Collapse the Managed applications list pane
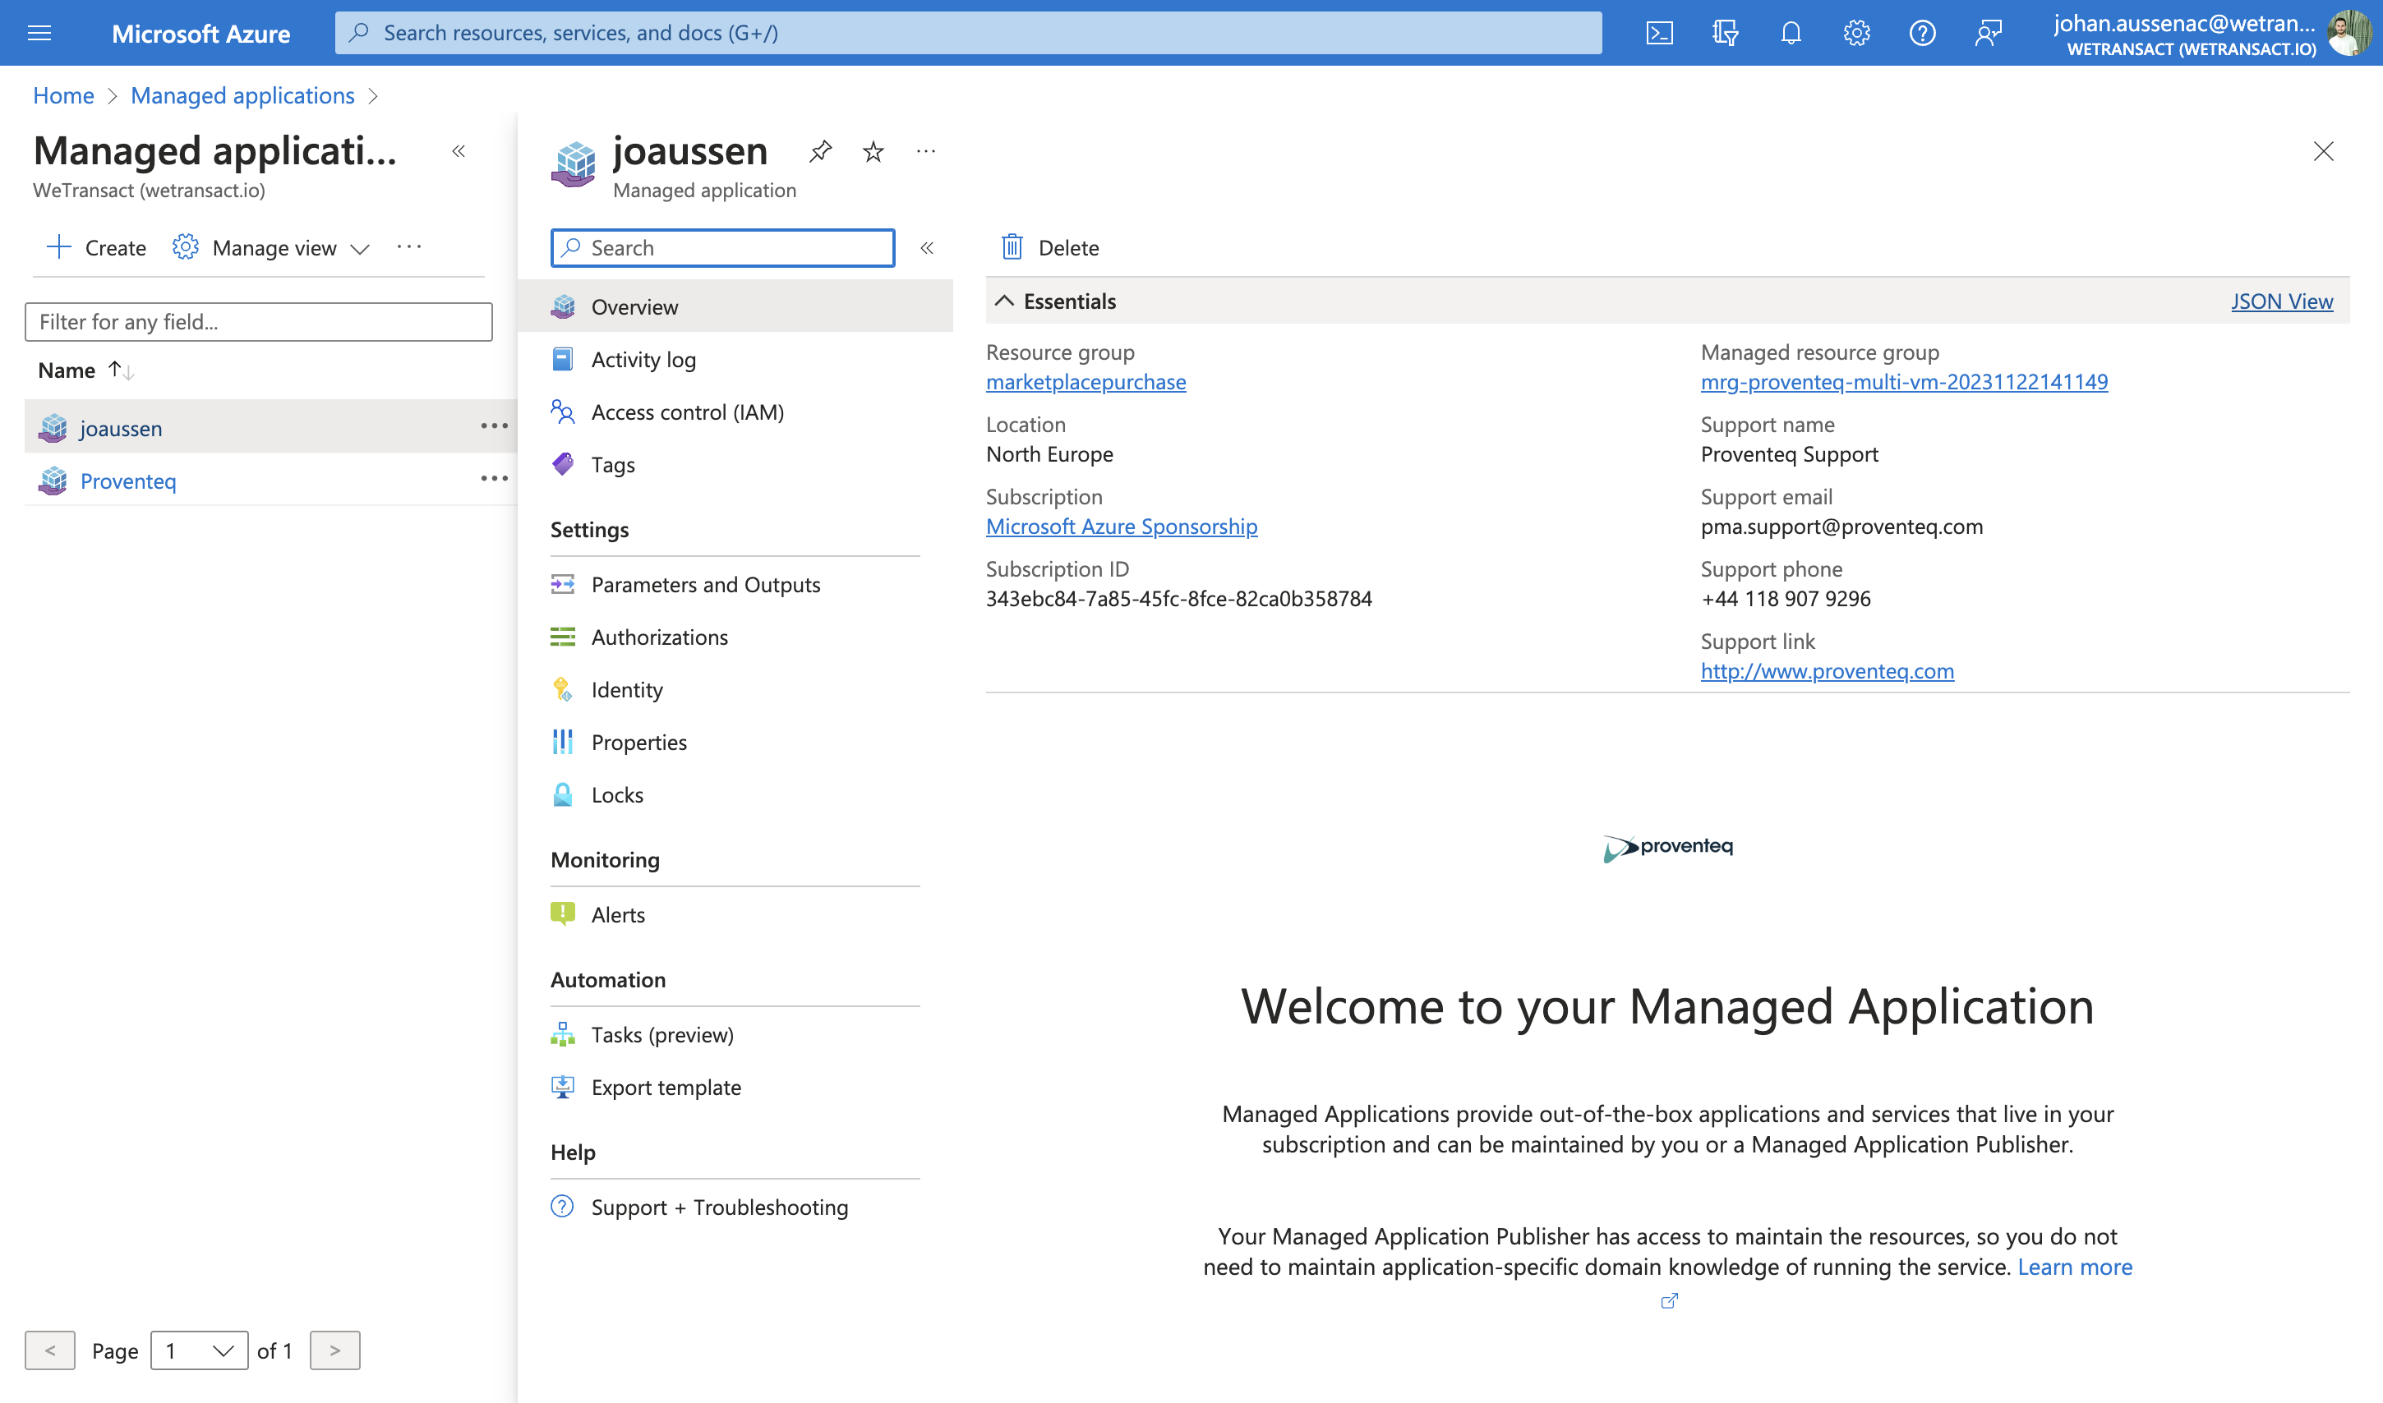 (459, 151)
